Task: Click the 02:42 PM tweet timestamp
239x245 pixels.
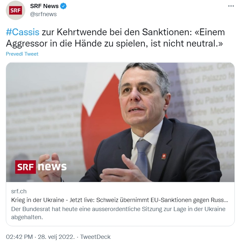Action: click(x=19, y=237)
